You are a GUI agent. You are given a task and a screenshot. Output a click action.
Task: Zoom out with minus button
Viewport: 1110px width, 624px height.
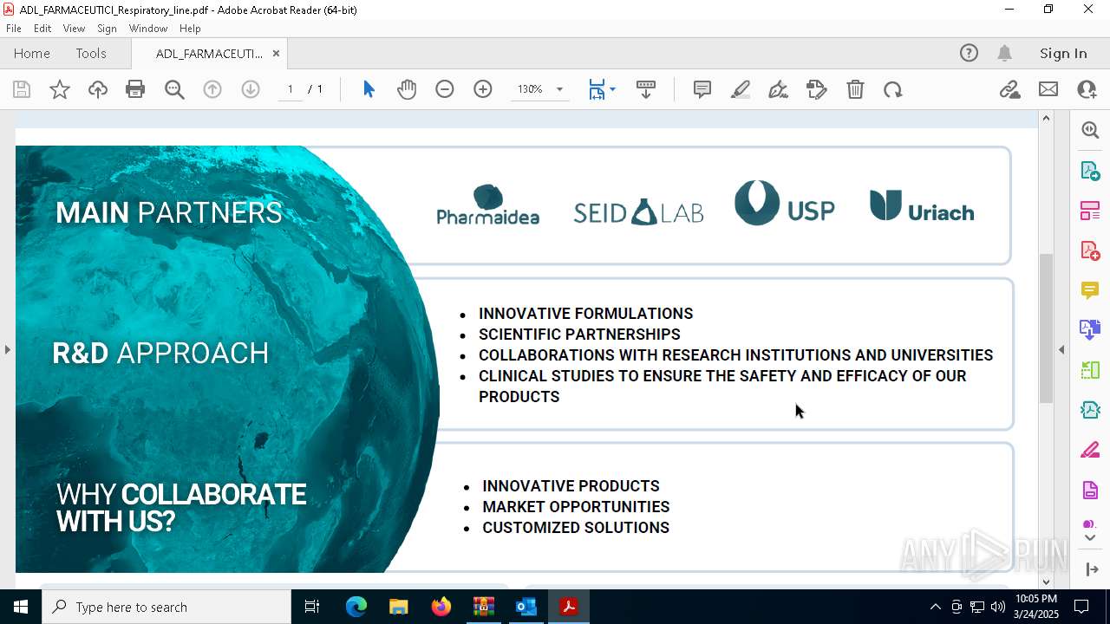[x=445, y=89]
